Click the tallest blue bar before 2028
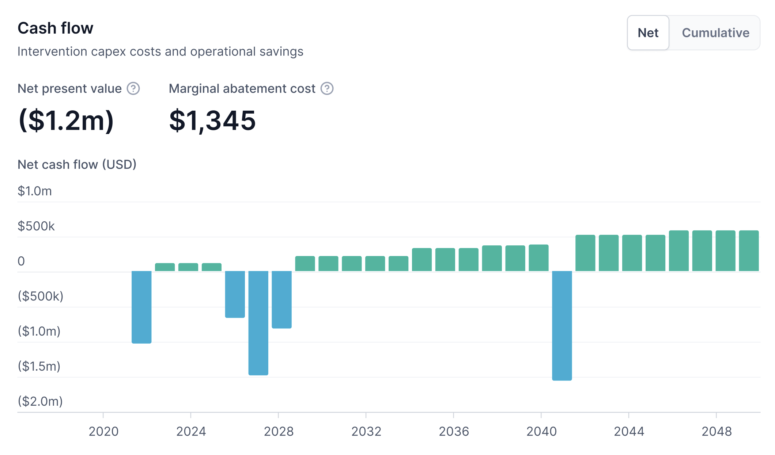Screen dimensions: 775x455 tap(258, 323)
